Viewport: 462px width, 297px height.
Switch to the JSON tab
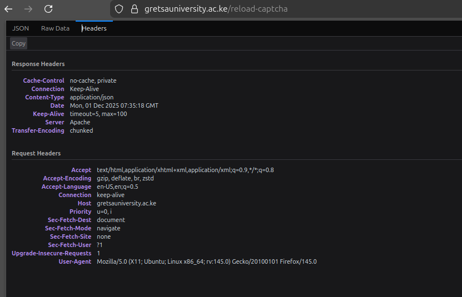21,28
